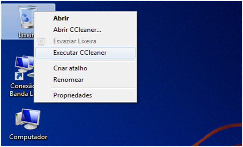Screen dimensions: 243x147
Task: Click the greyed-out Esvaziar Lixeira entry
Action: [85, 41]
